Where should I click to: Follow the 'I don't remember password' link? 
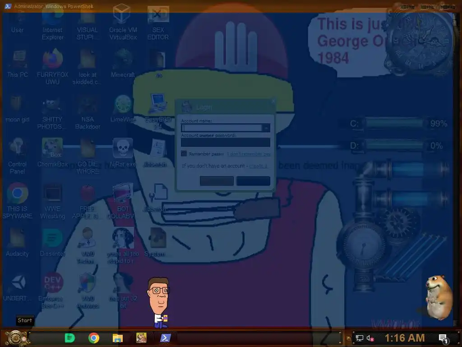249,154
